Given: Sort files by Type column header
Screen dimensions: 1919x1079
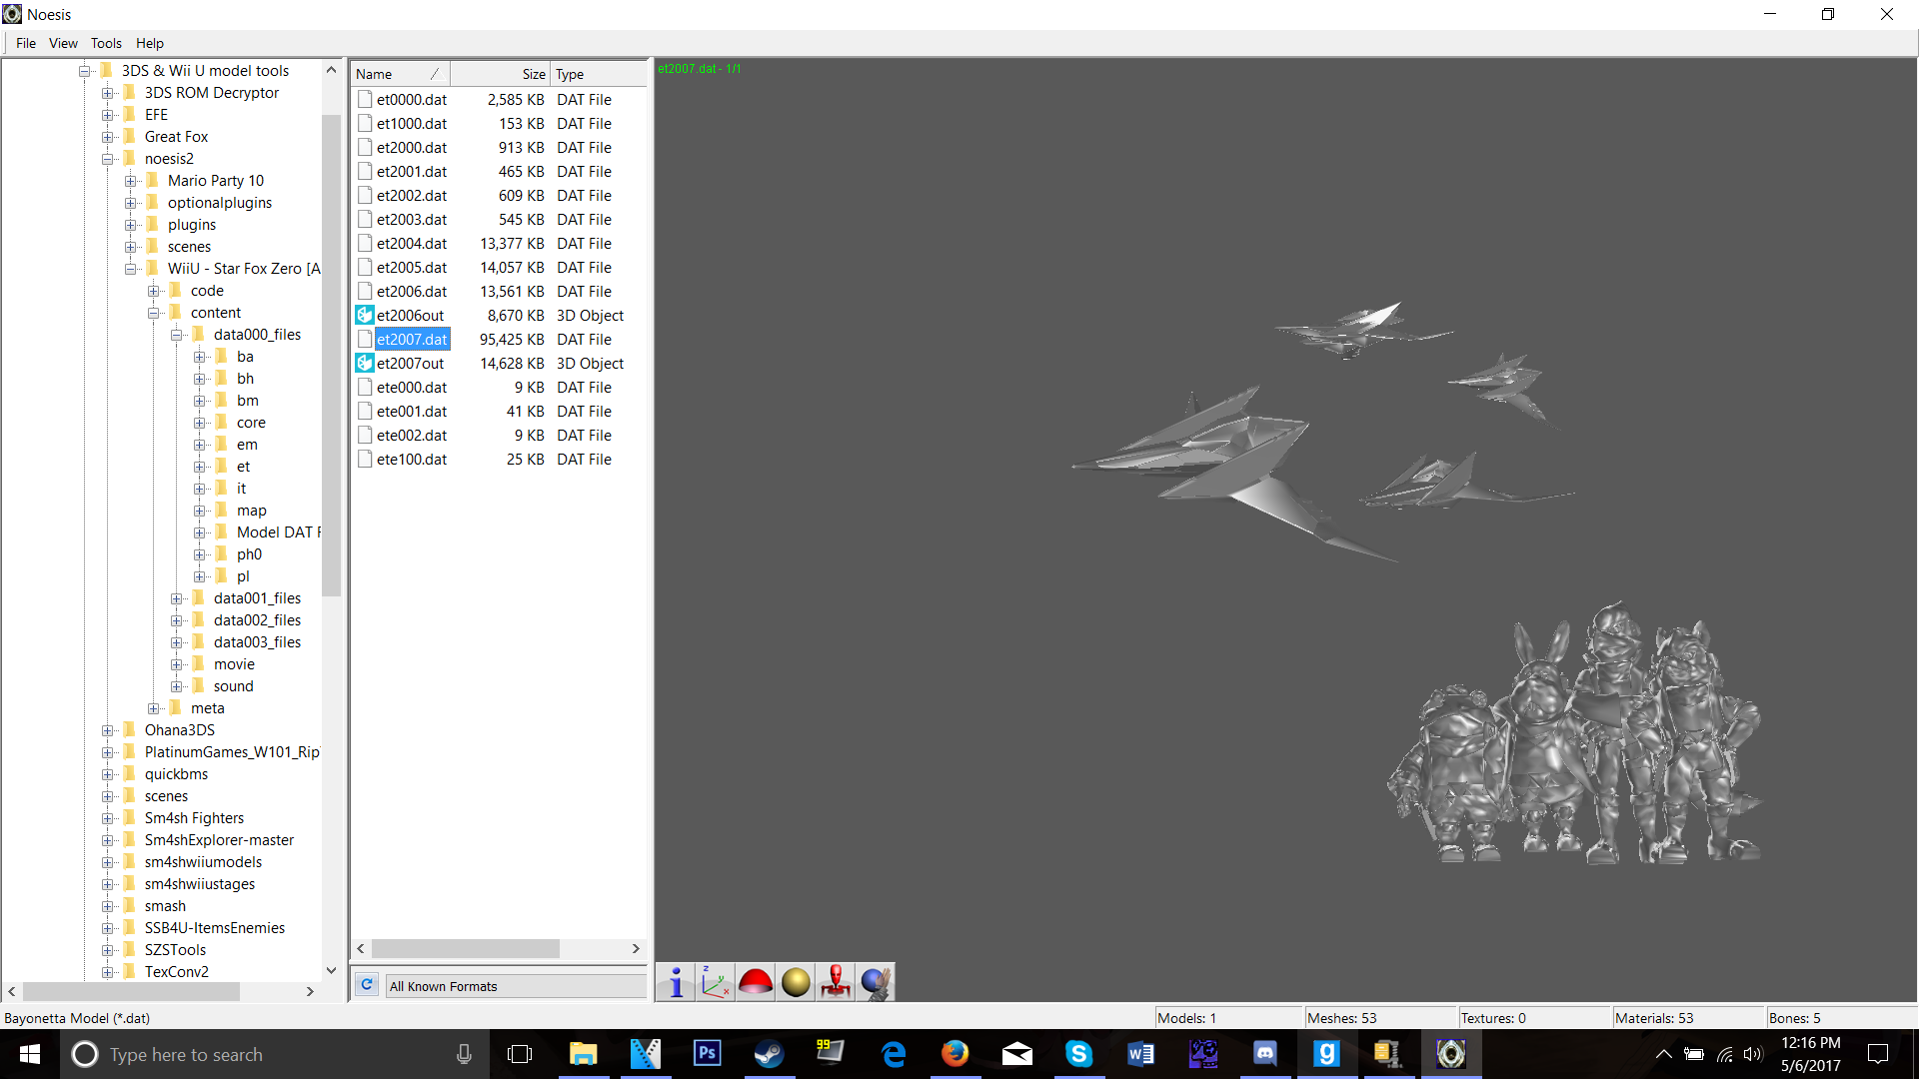Looking at the screenshot, I should click(x=598, y=74).
